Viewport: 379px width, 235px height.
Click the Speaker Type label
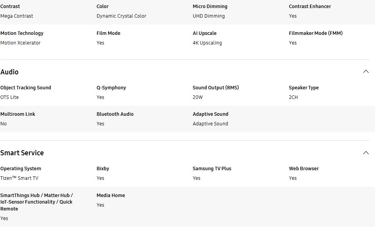pyautogui.click(x=303, y=88)
